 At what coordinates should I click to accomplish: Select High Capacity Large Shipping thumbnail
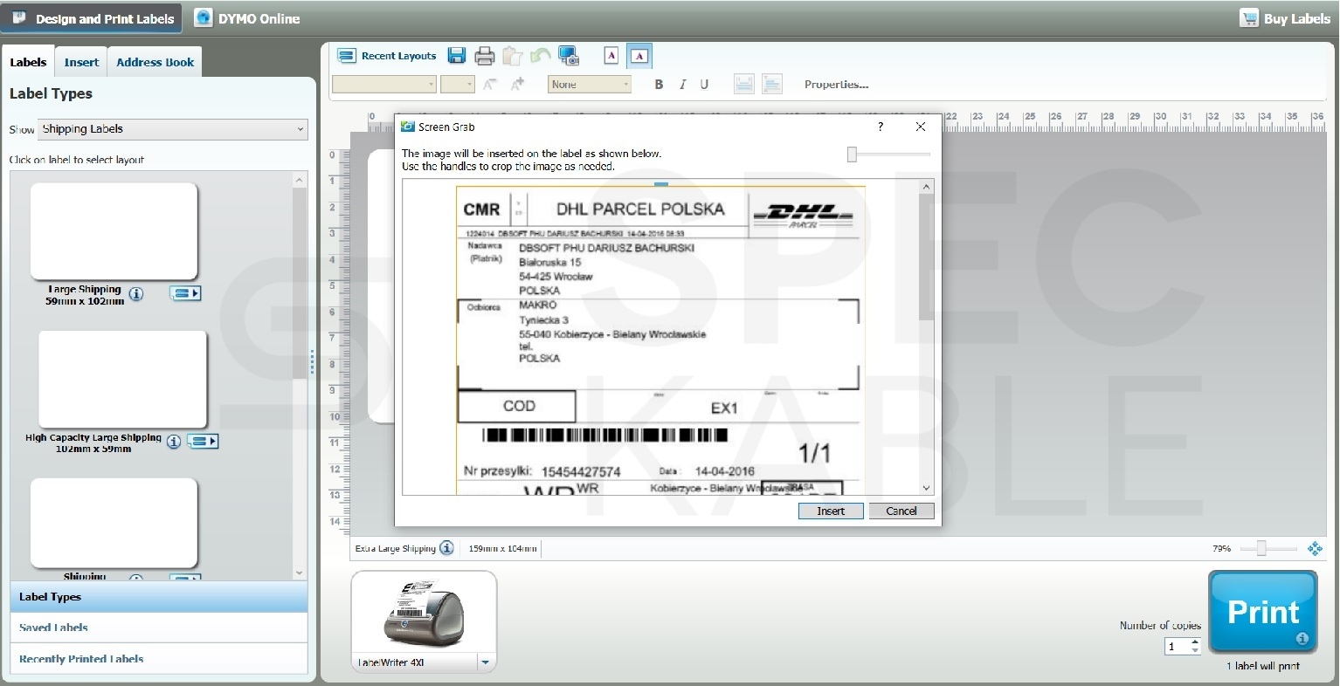(x=122, y=379)
